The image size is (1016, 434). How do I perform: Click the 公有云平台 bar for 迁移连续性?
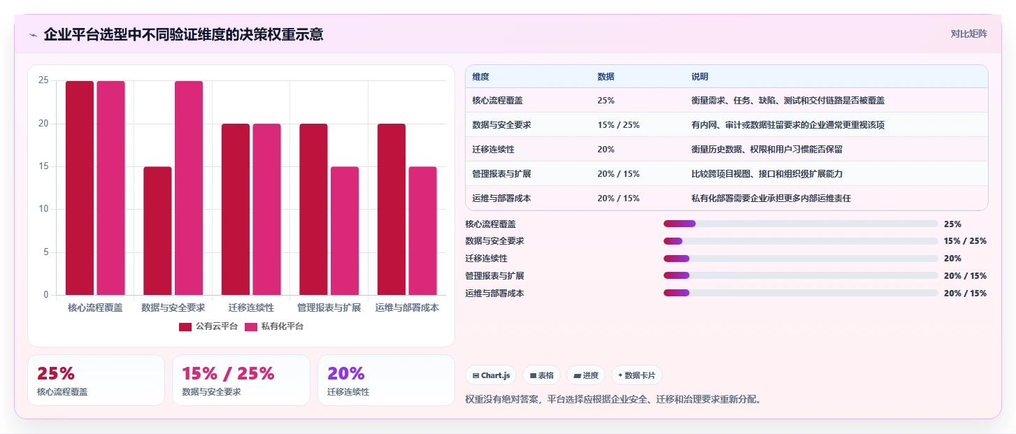[x=236, y=210]
